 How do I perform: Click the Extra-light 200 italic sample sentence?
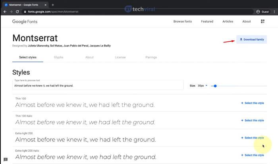point(86,157)
